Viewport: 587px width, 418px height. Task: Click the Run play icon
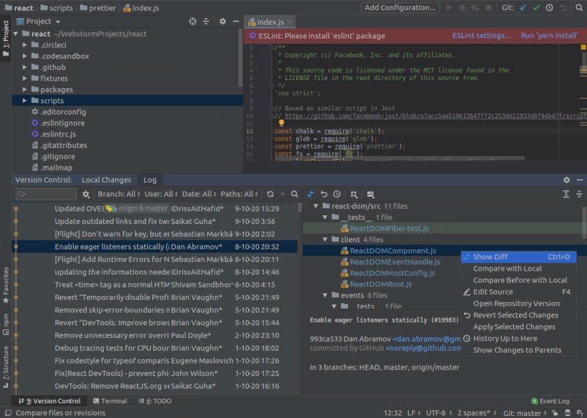click(449, 7)
